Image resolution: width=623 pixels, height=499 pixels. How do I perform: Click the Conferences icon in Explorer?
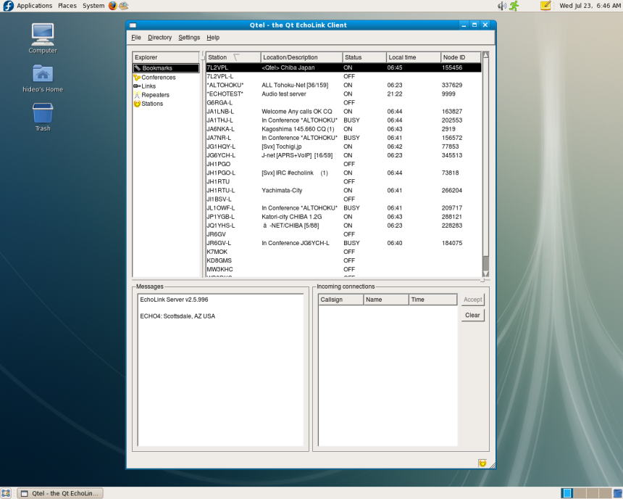click(137, 77)
